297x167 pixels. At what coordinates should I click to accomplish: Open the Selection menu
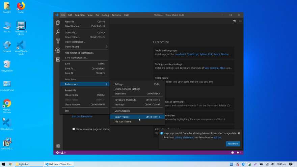[80, 15]
